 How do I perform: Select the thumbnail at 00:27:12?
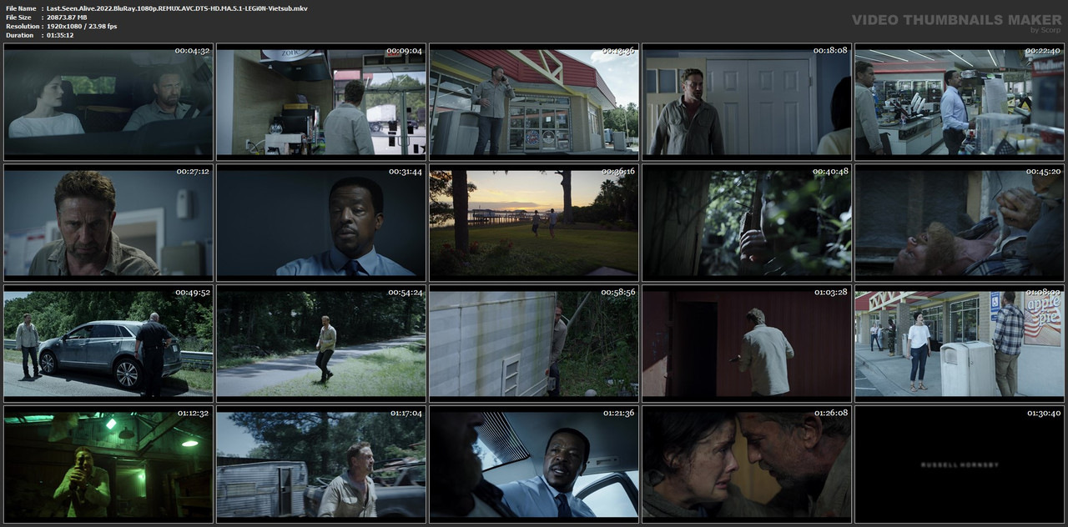(108, 223)
